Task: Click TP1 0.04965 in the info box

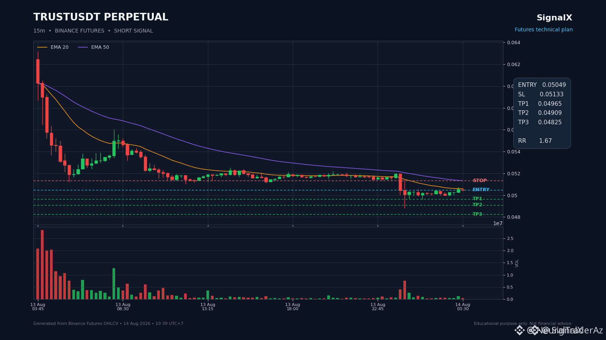Action: tap(540, 104)
